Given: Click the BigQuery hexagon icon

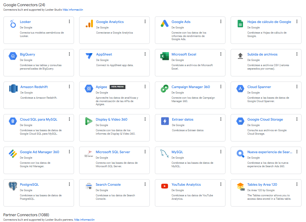Looking at the screenshot, I should (x=13, y=56).
